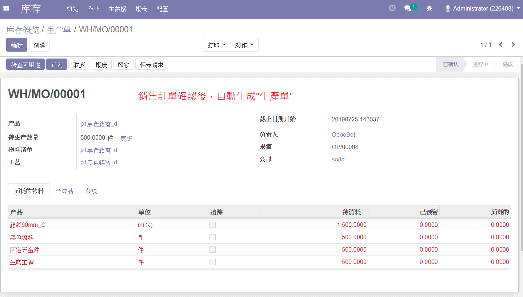This screenshot has width=523, height=297.
Task: Click the 解锁 button
Action: coord(124,65)
